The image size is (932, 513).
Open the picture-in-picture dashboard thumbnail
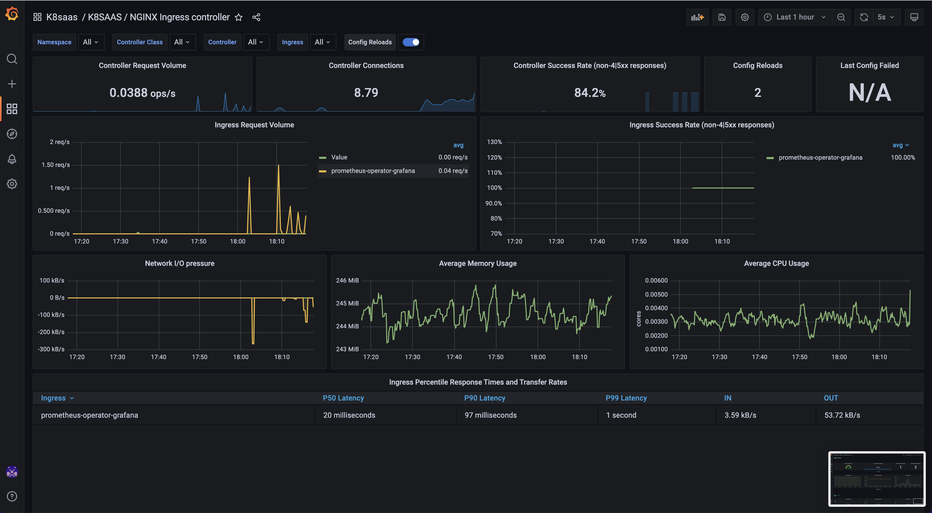pyautogui.click(x=877, y=479)
